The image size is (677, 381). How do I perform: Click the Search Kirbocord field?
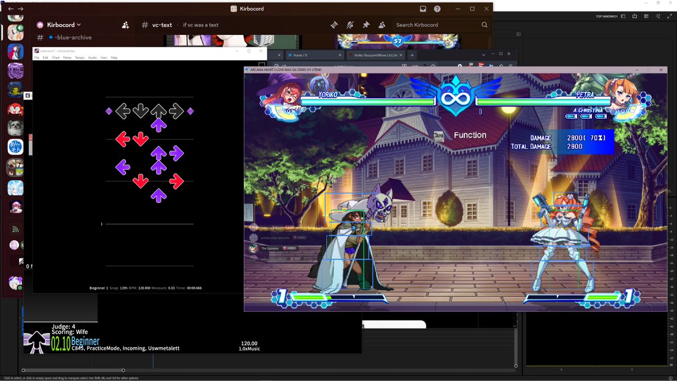tap(441, 25)
